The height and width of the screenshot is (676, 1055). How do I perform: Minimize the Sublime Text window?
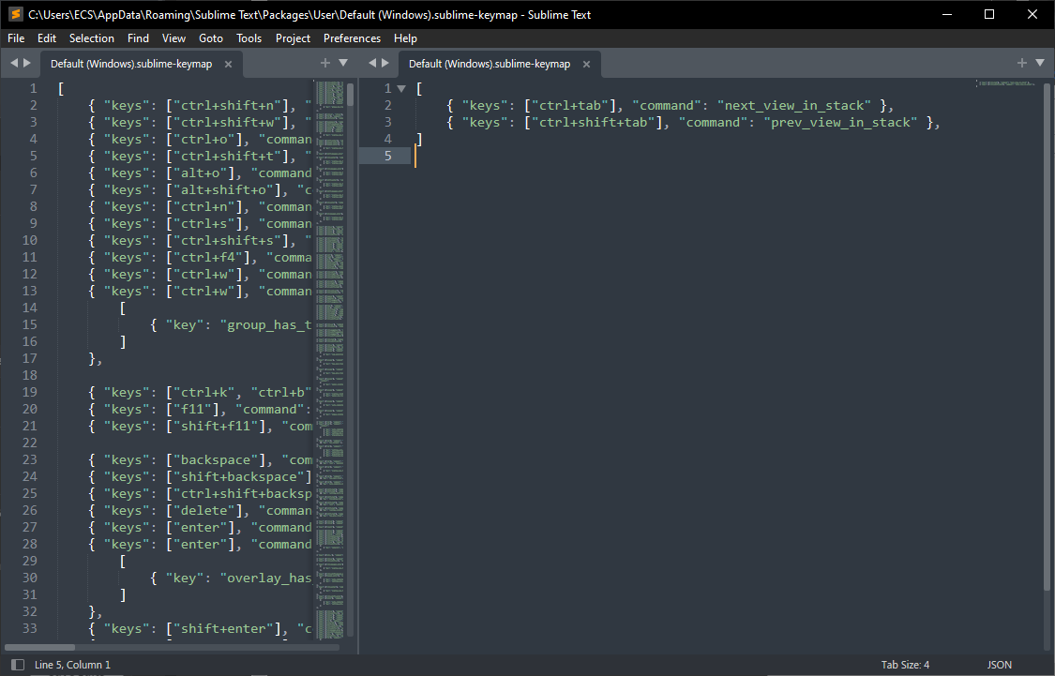click(x=946, y=14)
